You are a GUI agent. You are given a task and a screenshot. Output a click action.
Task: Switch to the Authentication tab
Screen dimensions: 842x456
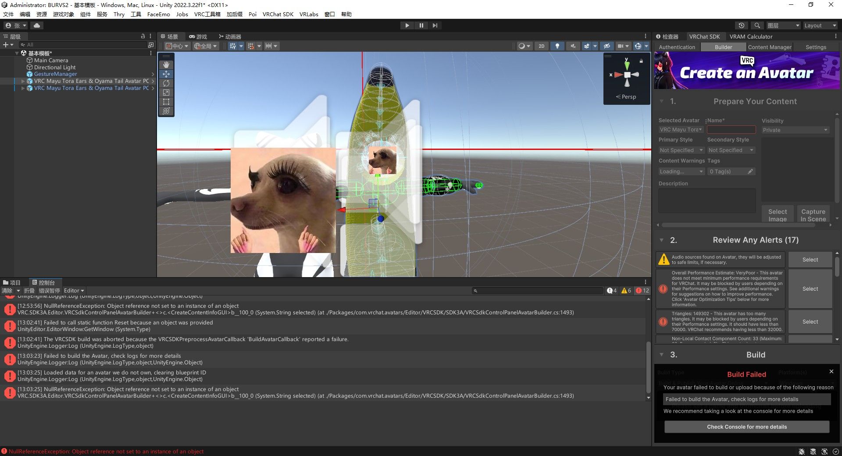coord(677,47)
